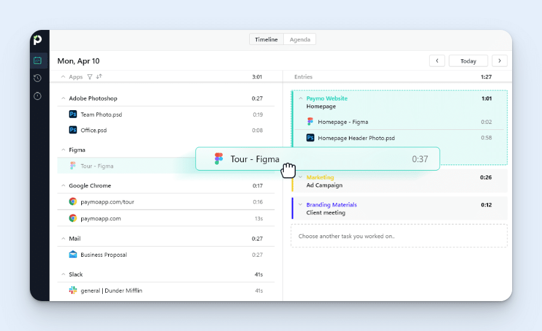Expand the Marketing entry chevron
The height and width of the screenshot is (331, 542).
(301, 177)
